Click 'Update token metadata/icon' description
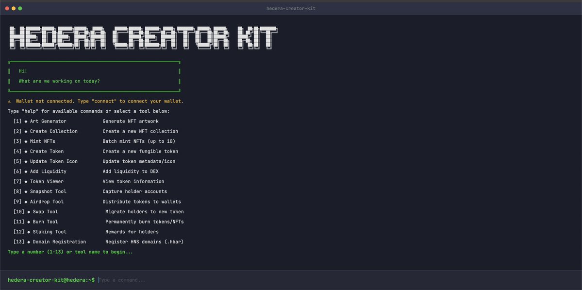Image resolution: width=582 pixels, height=290 pixels. (139, 161)
